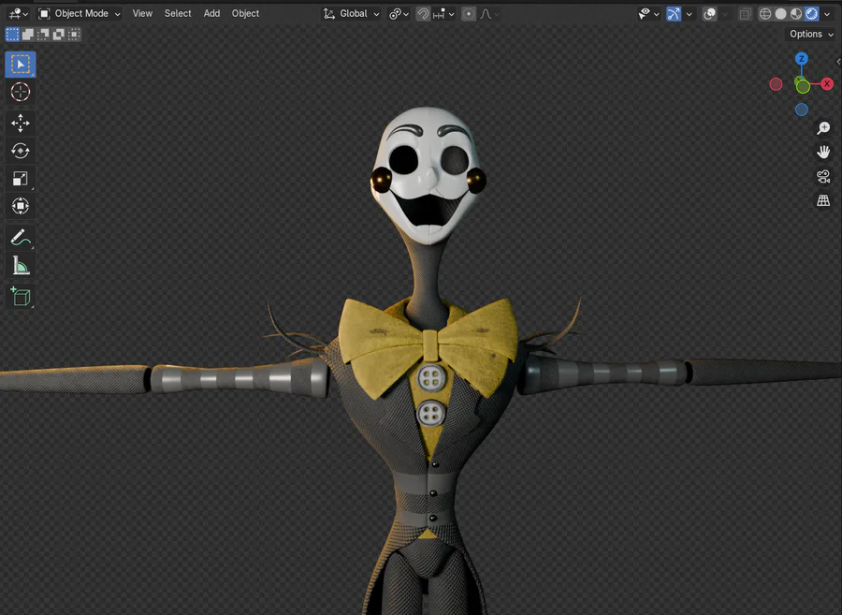
Task: Select the Measure tool
Action: tap(21, 265)
